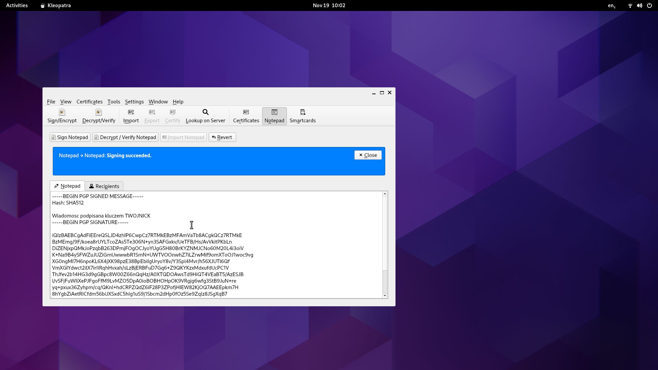Viewport: 658px width, 370px height.
Task: Open the Certificates menu
Action: click(x=89, y=102)
